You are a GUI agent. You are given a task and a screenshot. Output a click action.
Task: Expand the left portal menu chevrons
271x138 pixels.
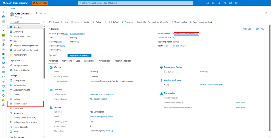click(5, 8)
